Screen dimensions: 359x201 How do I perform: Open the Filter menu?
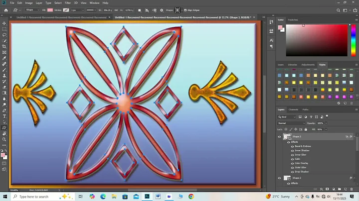[68, 3]
